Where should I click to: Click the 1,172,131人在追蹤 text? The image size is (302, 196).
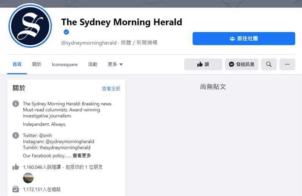pos(42,190)
